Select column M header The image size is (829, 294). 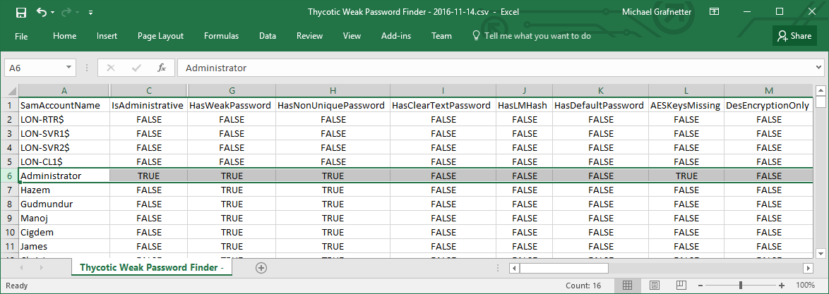(x=768, y=90)
